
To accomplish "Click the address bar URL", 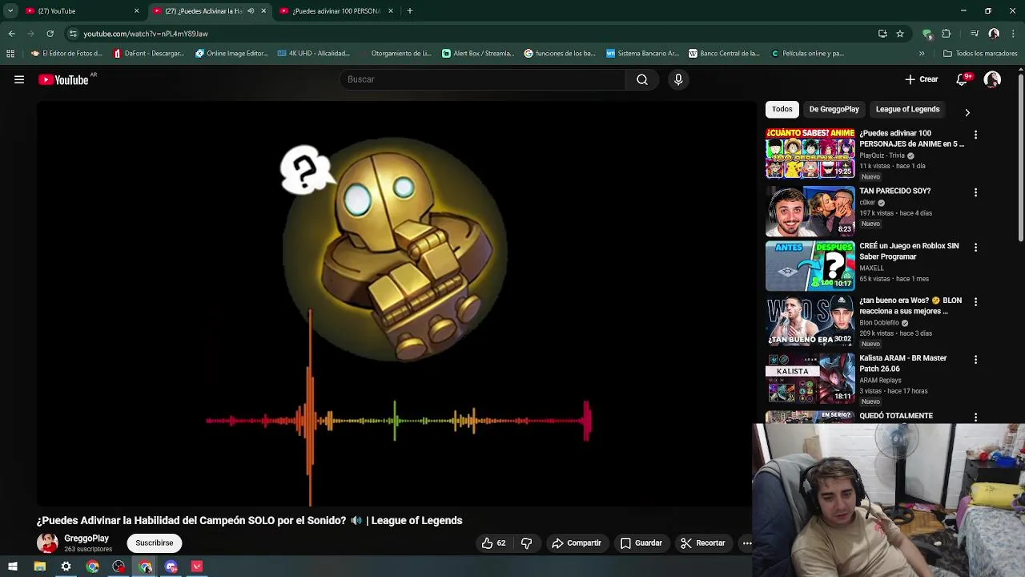I will point(146,34).
